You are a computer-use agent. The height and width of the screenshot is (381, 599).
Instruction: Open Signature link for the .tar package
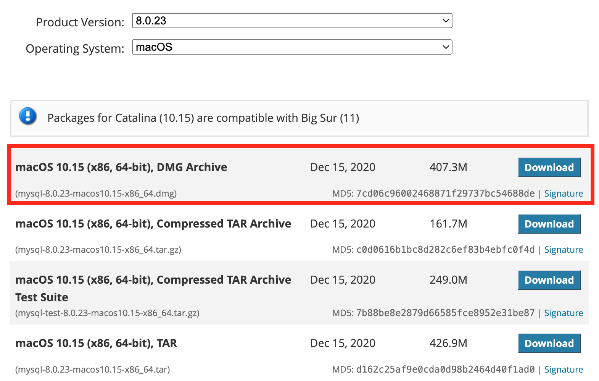(x=564, y=370)
